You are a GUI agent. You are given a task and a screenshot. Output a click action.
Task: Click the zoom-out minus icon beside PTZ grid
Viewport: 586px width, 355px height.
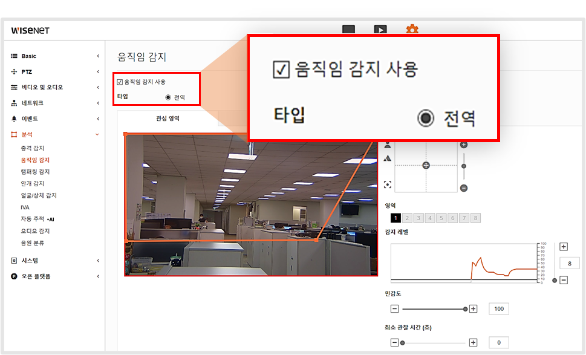[x=464, y=187]
